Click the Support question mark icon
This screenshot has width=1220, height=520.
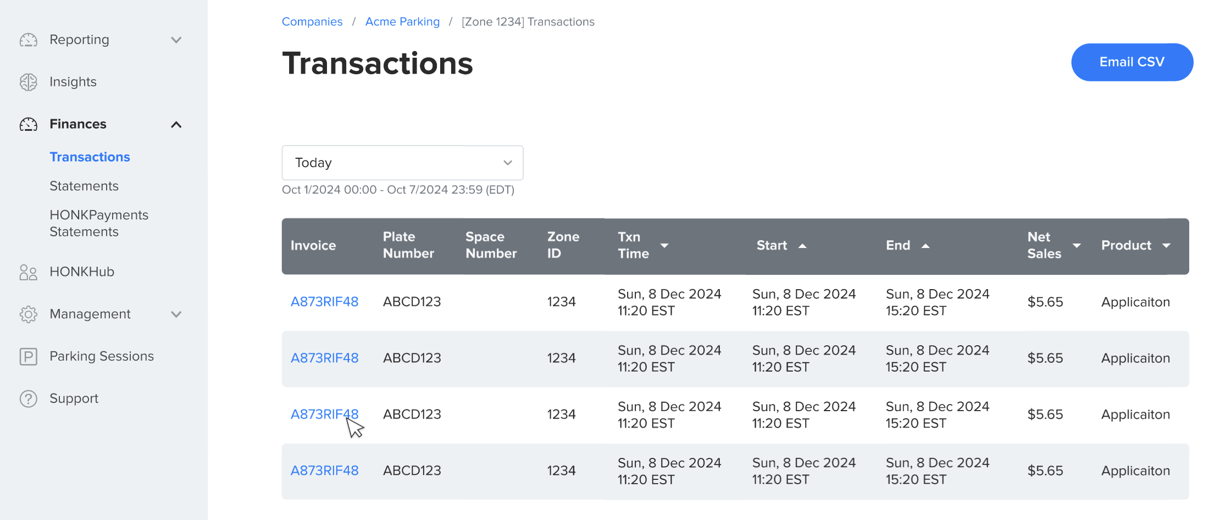coord(29,399)
